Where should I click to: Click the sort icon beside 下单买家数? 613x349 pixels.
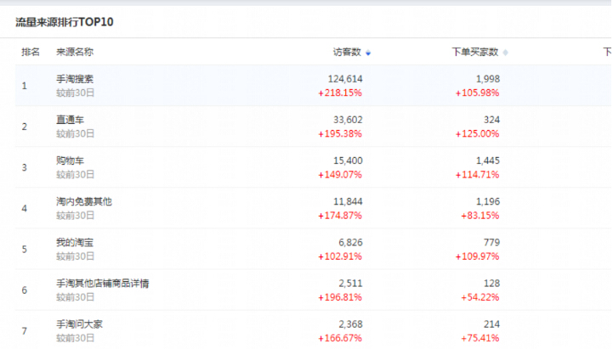[506, 53]
